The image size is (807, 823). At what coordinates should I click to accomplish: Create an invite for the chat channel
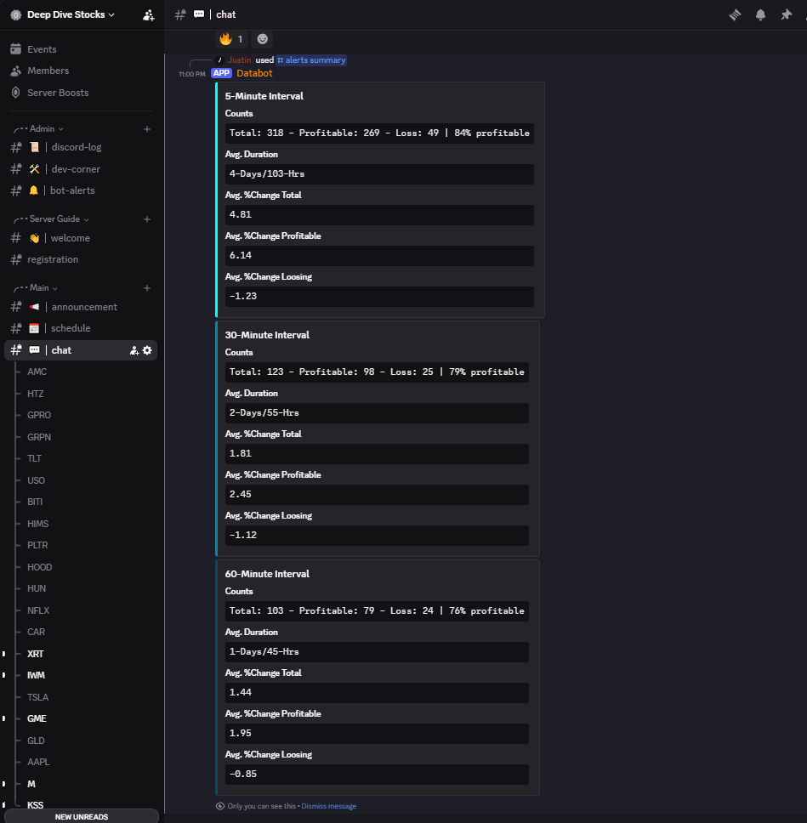pos(133,349)
